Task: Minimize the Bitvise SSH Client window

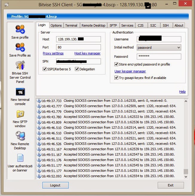Action: [x=167, y=4]
